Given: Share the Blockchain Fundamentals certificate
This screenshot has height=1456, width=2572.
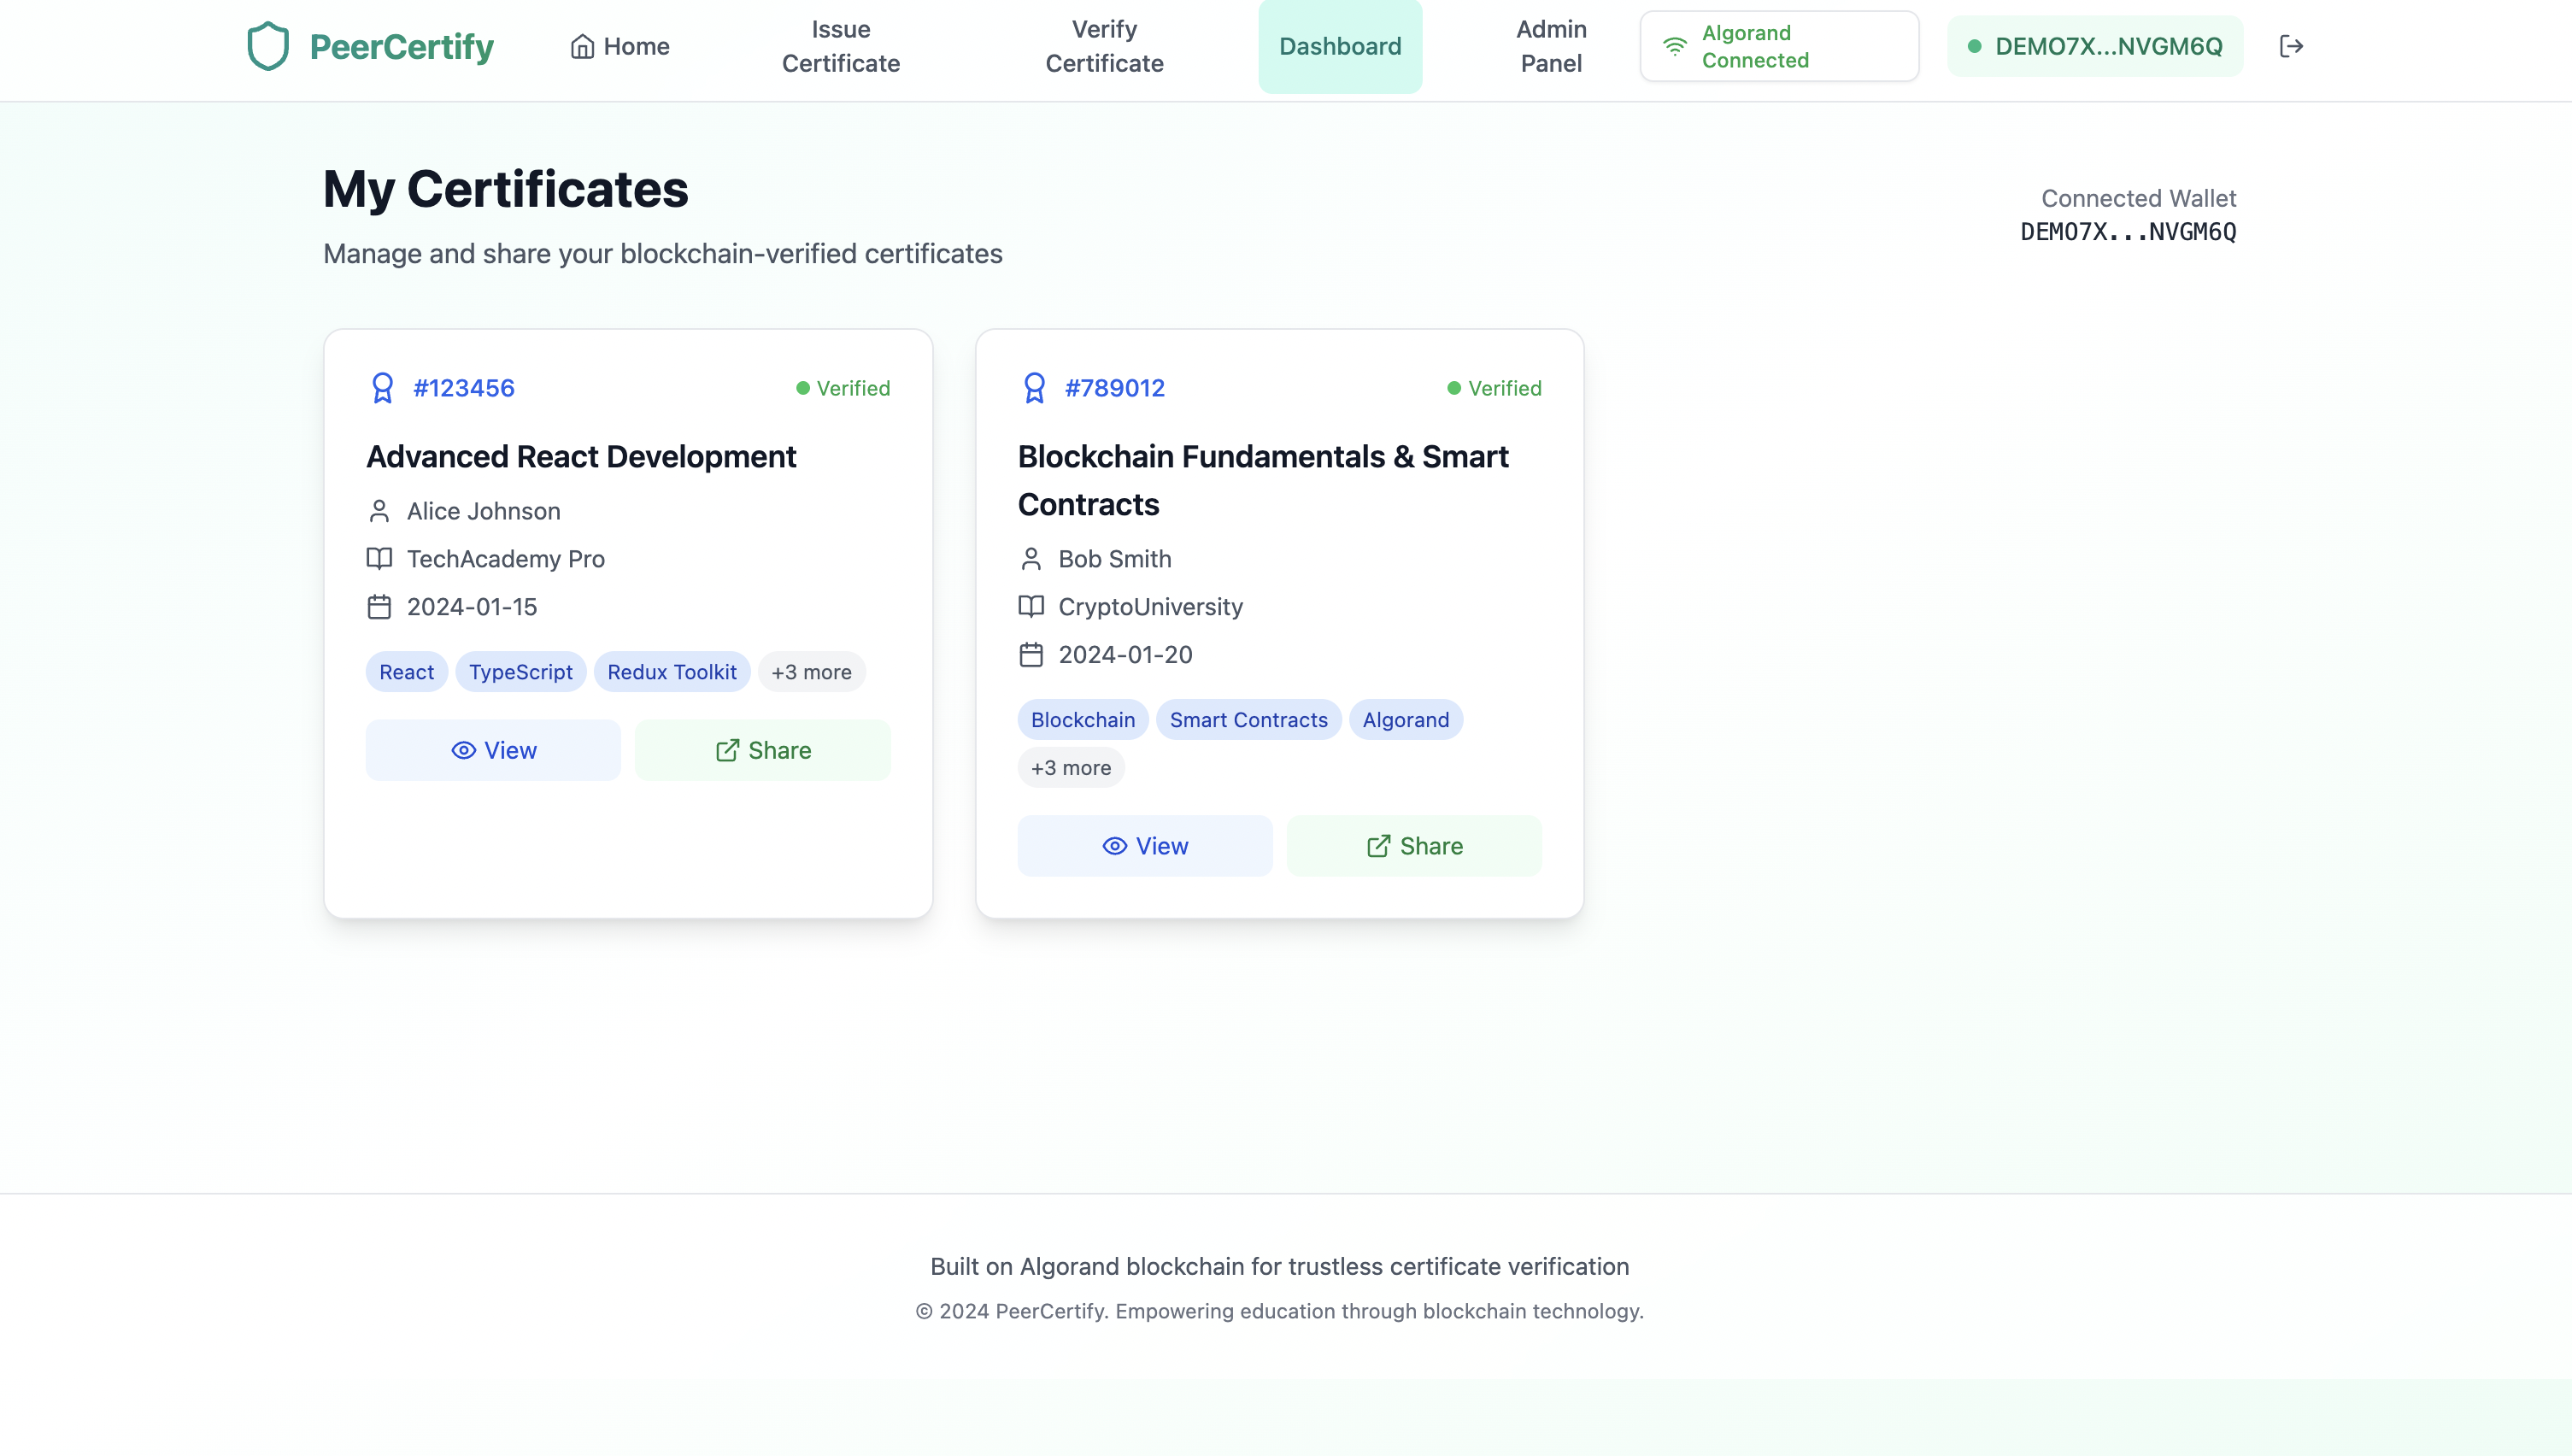Looking at the screenshot, I should point(1414,846).
